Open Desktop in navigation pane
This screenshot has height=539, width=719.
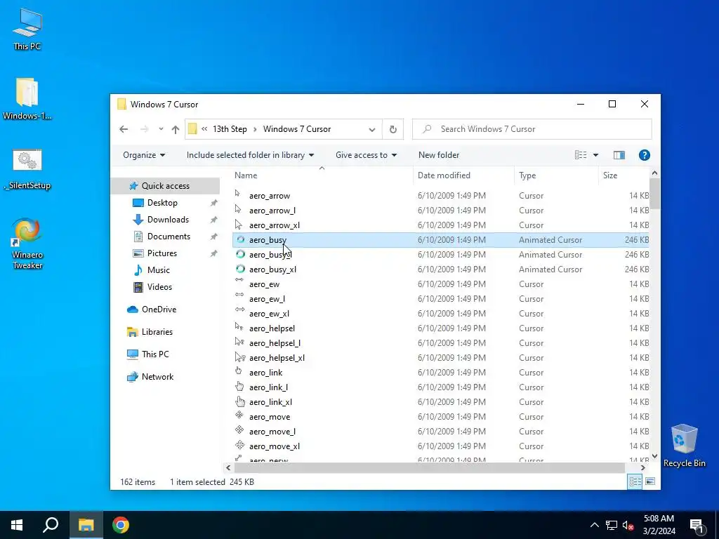click(x=162, y=203)
